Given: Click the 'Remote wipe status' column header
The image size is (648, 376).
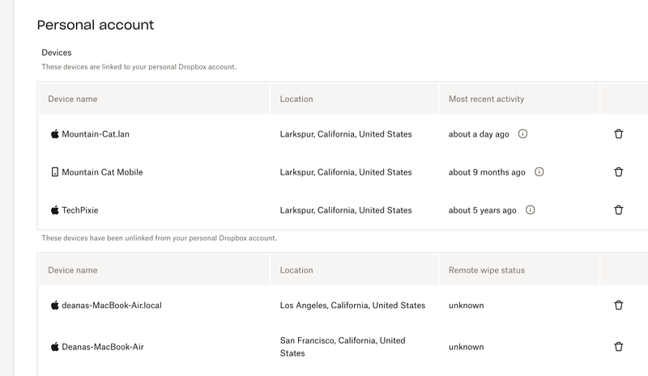Looking at the screenshot, I should coord(486,270).
